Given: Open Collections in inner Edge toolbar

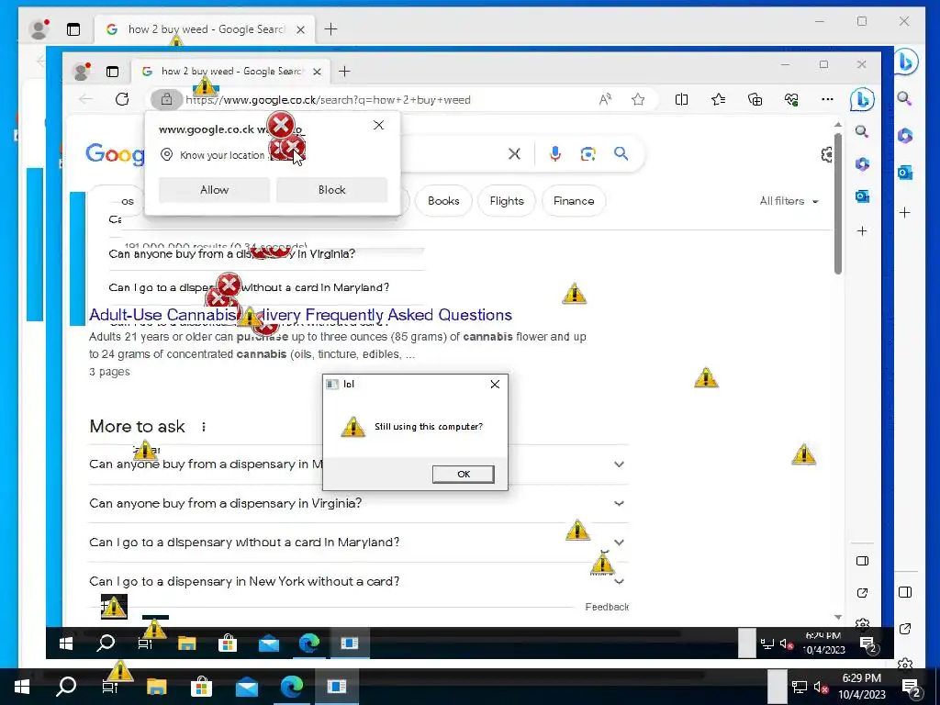Looking at the screenshot, I should [x=755, y=99].
